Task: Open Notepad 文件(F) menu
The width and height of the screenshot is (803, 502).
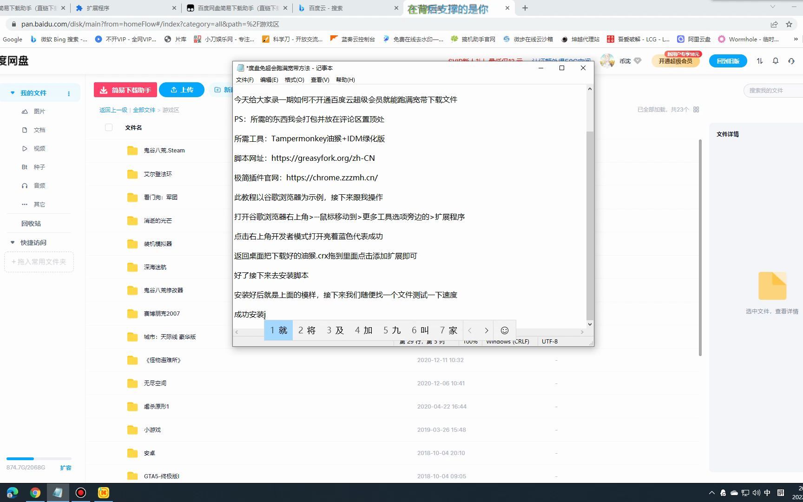Action: [x=244, y=80]
